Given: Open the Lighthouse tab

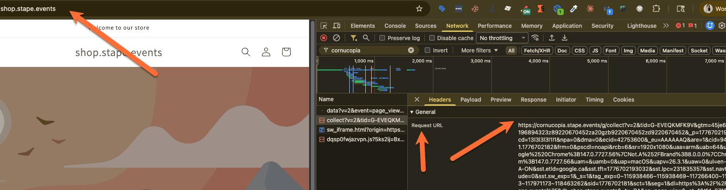Looking at the screenshot, I should 642,26.
